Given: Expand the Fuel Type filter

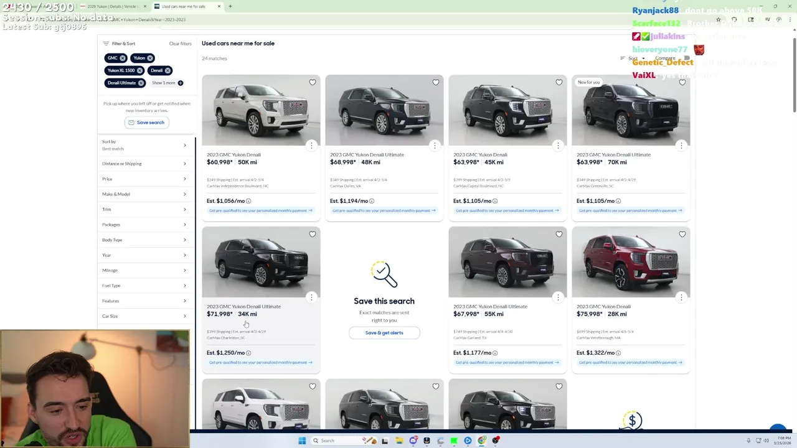Looking at the screenshot, I should point(144,286).
